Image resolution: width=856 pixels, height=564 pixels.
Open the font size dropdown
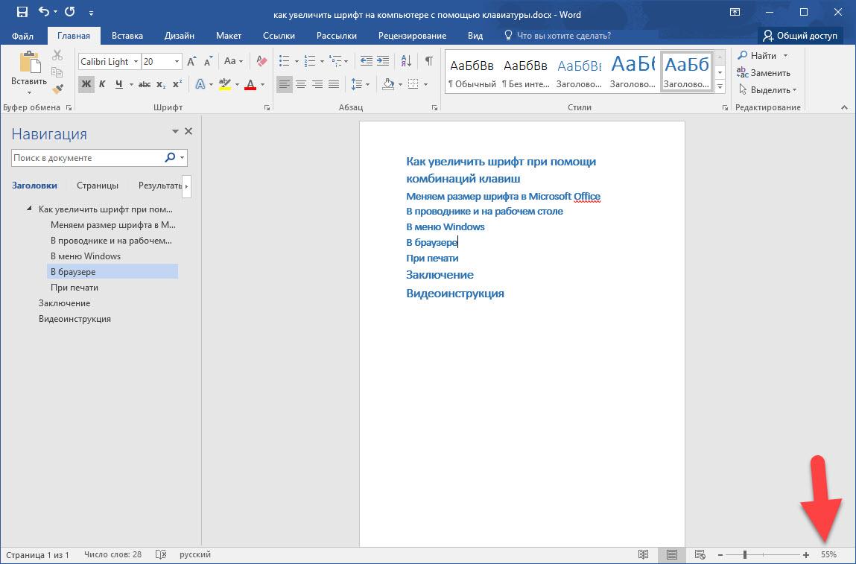(177, 62)
